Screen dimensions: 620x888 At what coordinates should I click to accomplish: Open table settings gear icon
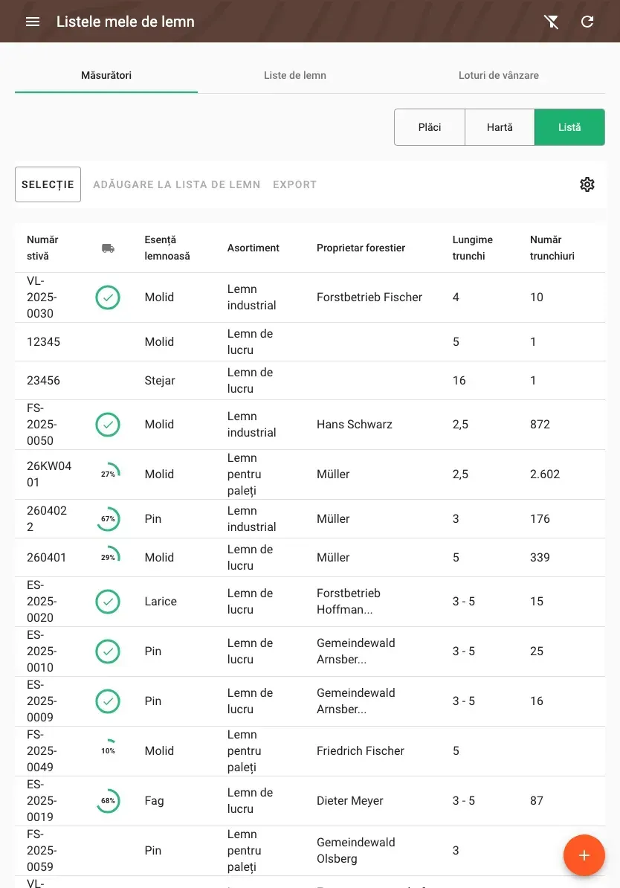[587, 184]
